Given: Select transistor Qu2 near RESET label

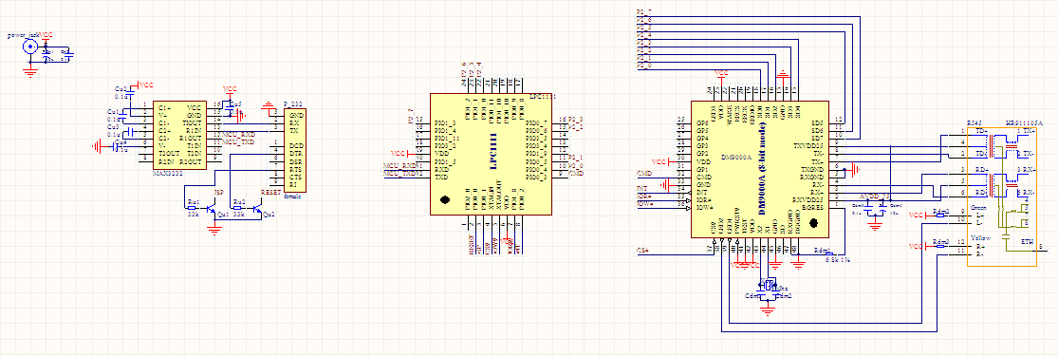Looking at the screenshot, I should [x=258, y=209].
